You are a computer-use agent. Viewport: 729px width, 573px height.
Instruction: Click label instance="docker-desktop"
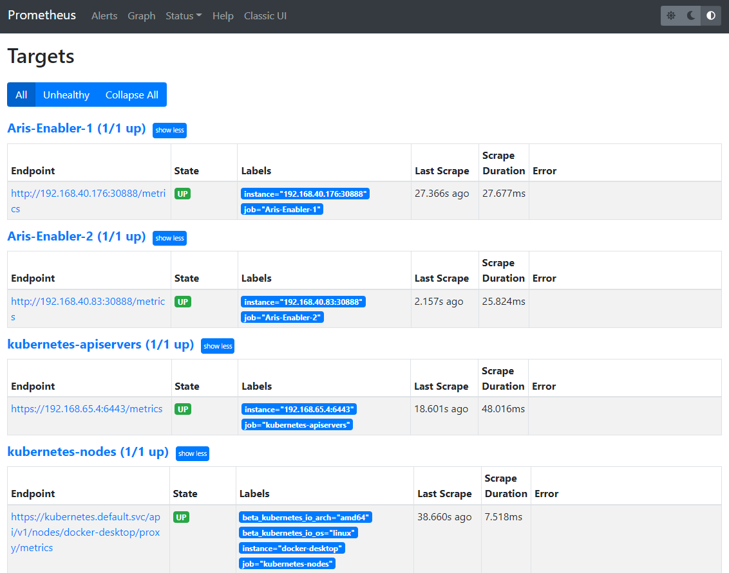click(292, 549)
